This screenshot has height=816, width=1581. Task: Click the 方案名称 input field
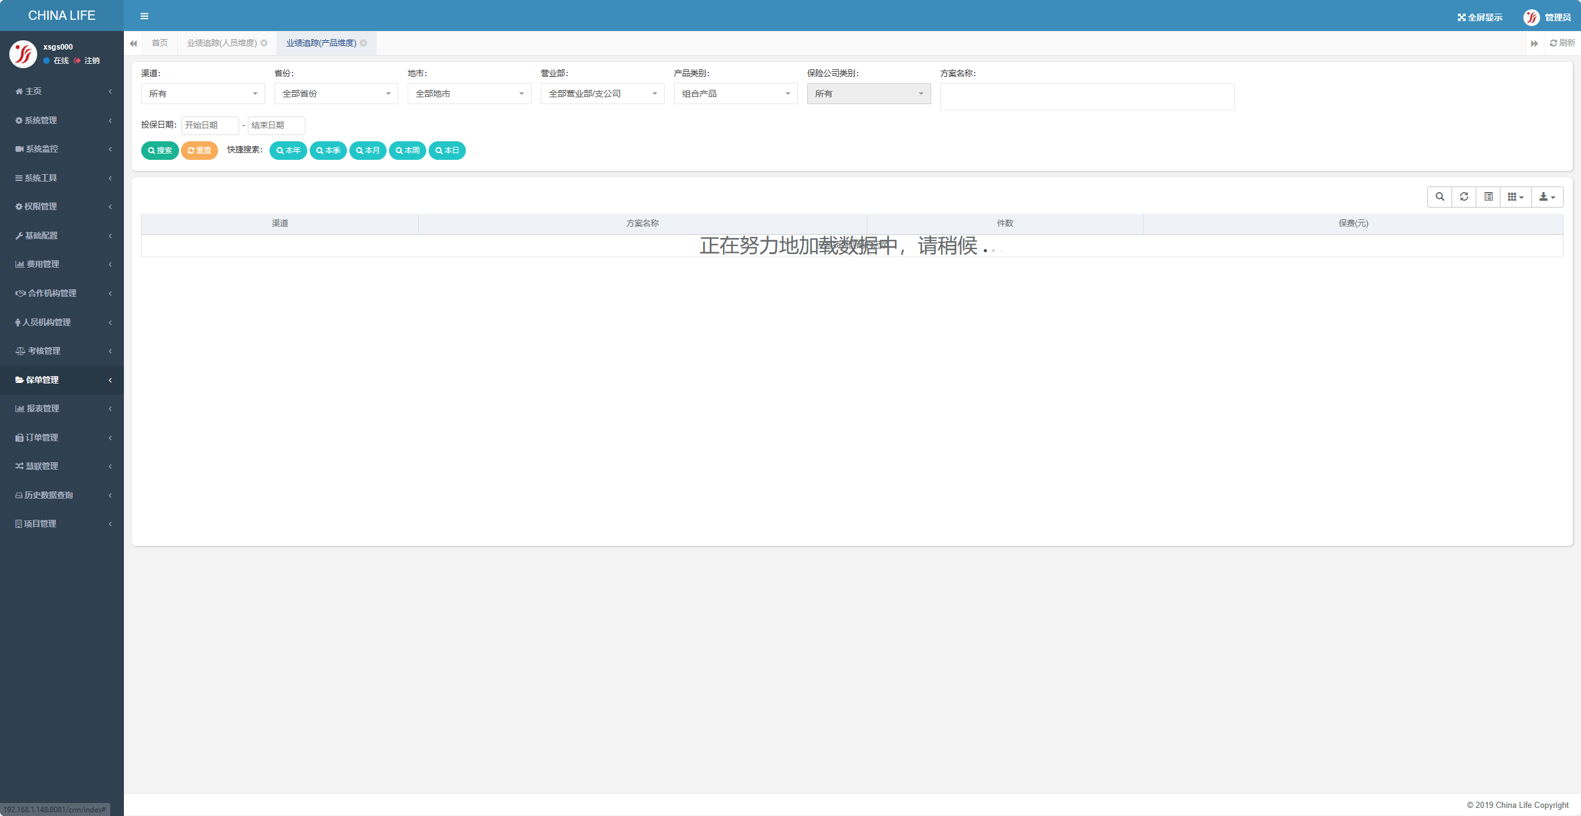[1087, 97]
